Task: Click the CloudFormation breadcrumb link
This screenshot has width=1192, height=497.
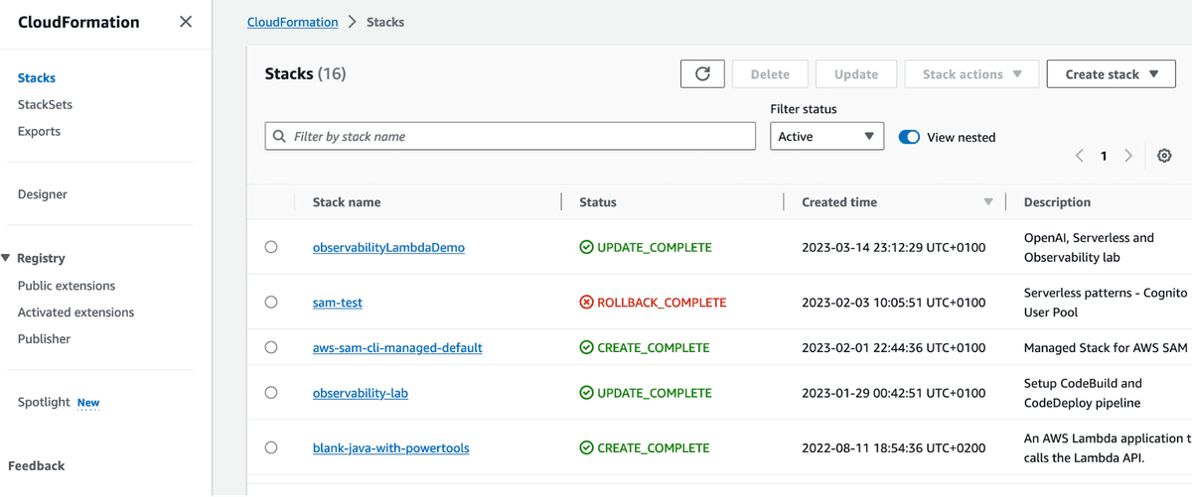Action: click(292, 22)
